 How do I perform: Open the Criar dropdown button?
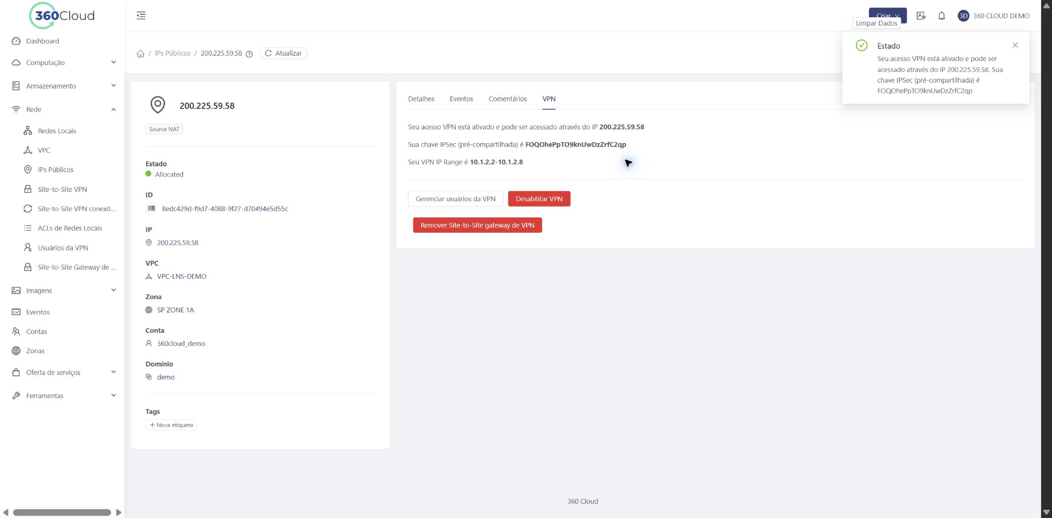click(887, 15)
